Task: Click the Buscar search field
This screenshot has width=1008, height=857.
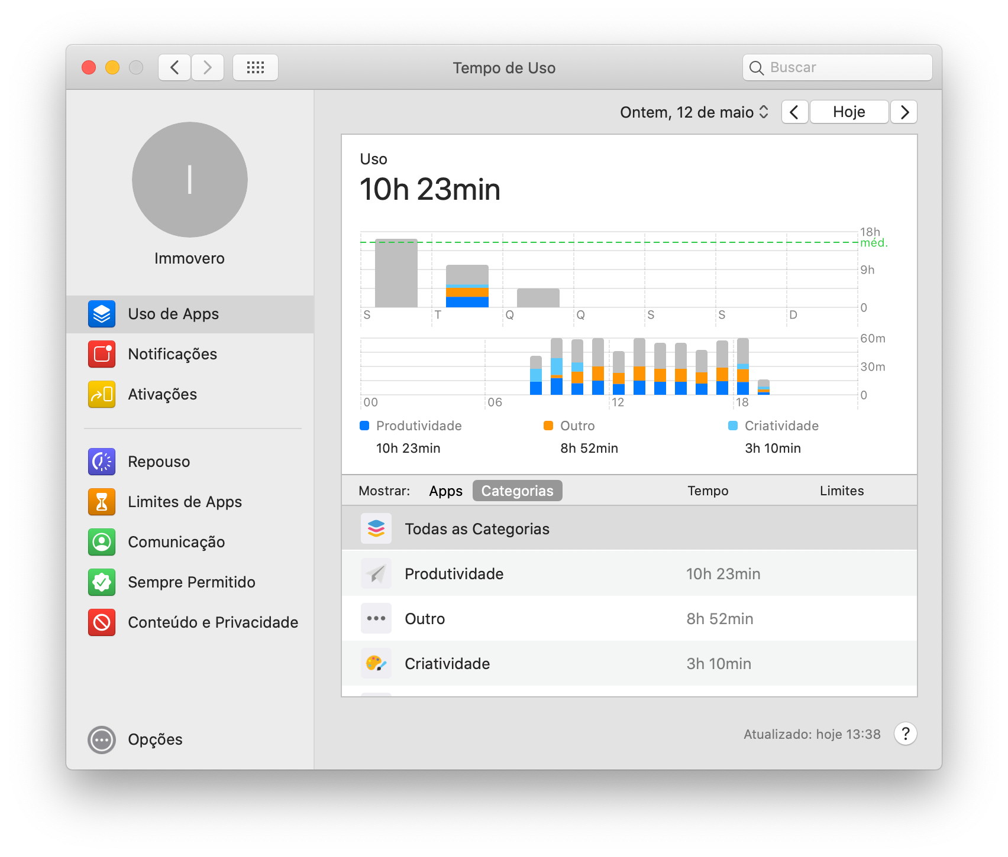Action: point(838,67)
